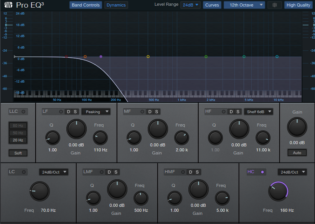315x224 pixels.
Task: Solo the MF band with its S button
Action: (157, 112)
